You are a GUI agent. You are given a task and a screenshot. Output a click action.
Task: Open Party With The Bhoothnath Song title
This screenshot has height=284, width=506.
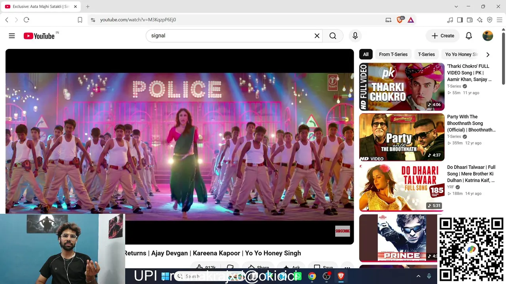[471, 123]
